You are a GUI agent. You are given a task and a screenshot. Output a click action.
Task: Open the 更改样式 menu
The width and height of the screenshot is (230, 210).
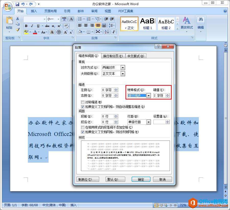pos(187,24)
